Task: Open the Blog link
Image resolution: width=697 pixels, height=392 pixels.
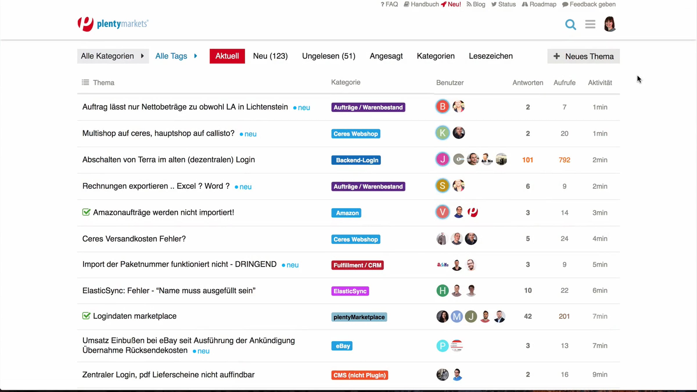Action: [476, 4]
